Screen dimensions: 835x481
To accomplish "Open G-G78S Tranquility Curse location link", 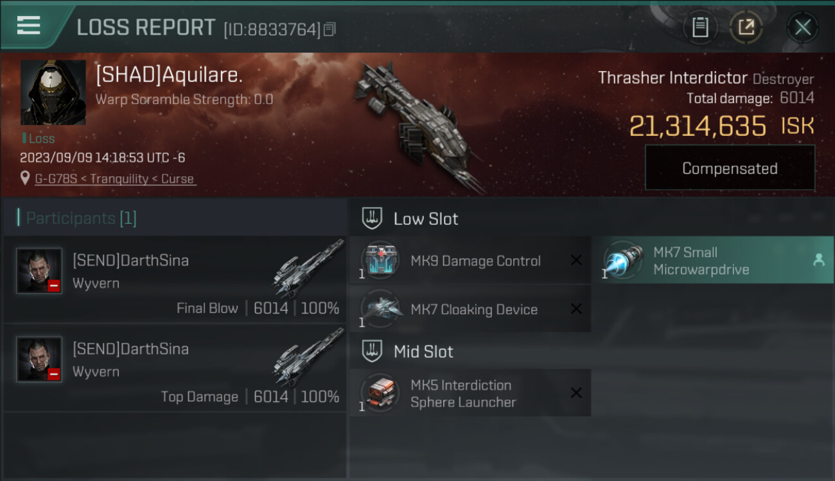I will [x=115, y=179].
